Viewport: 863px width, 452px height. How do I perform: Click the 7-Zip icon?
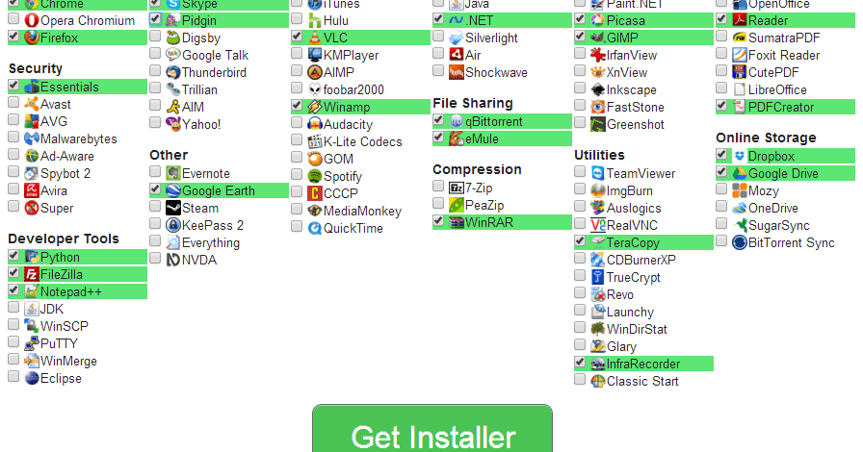pos(457,188)
